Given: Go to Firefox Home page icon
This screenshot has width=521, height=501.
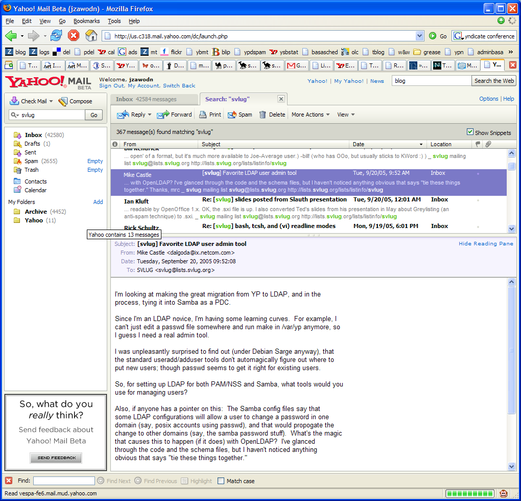Looking at the screenshot, I should point(91,36).
